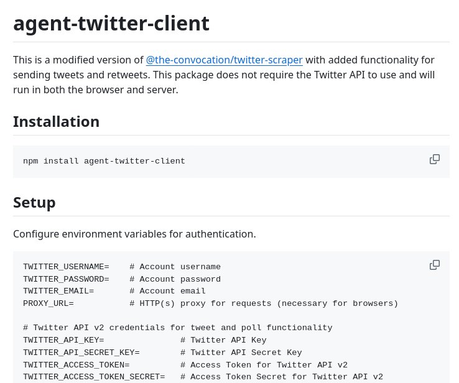Click 'Configure environment variables for authentication.' text
This screenshot has height=383, width=459.
[x=134, y=234]
